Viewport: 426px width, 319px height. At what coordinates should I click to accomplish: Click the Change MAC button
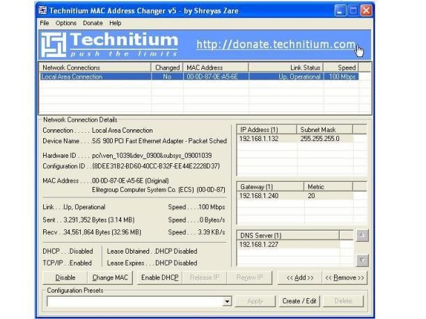(x=110, y=277)
